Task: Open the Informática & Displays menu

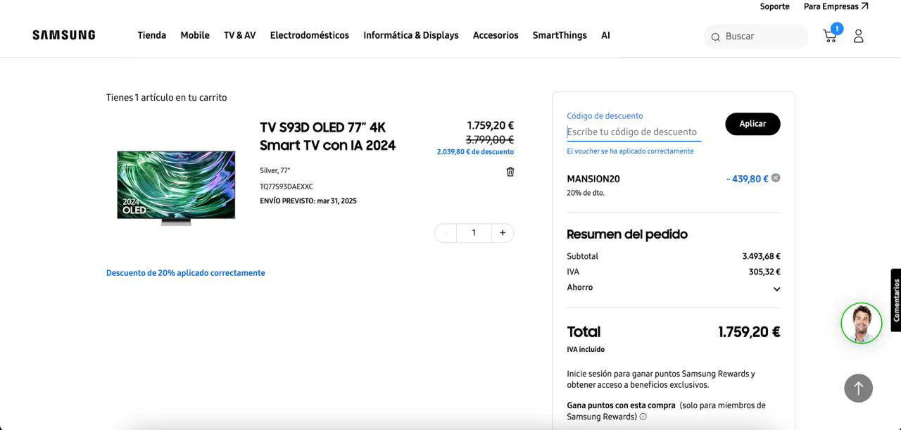Action: coord(411,35)
